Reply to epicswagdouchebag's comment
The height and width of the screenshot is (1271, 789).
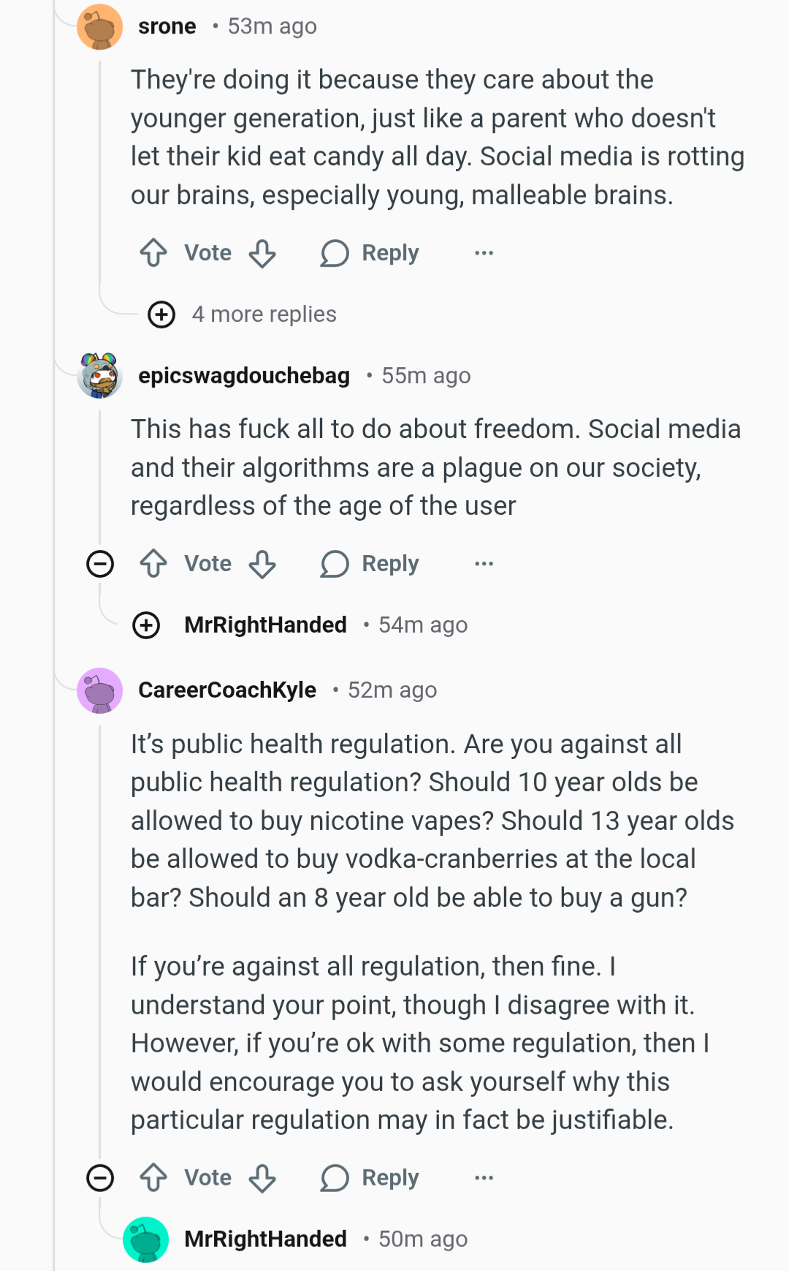click(x=370, y=564)
